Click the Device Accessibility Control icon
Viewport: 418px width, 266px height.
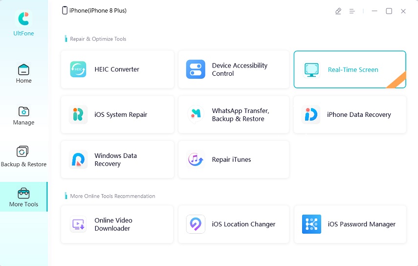(x=196, y=69)
